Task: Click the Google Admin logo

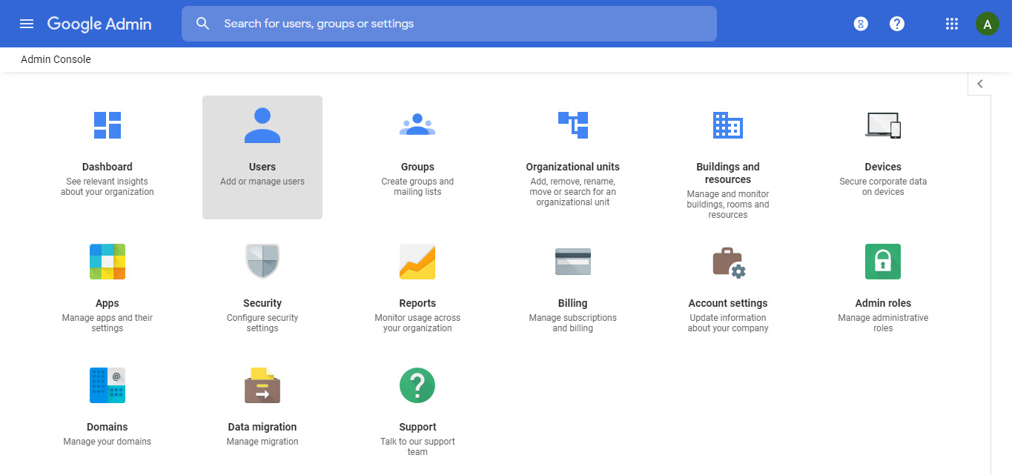Action: click(99, 24)
